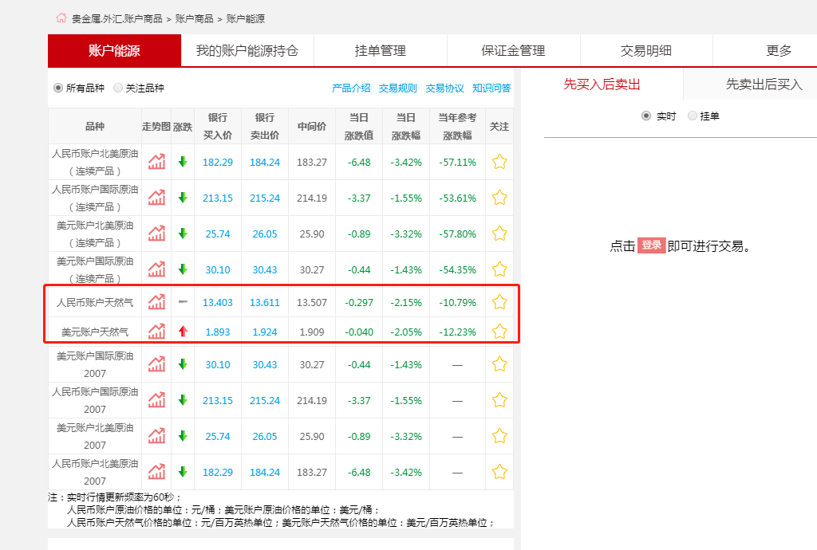Favorite the 美元账户天然气 product star

pyautogui.click(x=499, y=331)
